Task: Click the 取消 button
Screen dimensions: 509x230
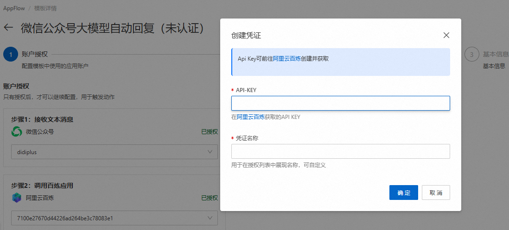Action: 436,193
